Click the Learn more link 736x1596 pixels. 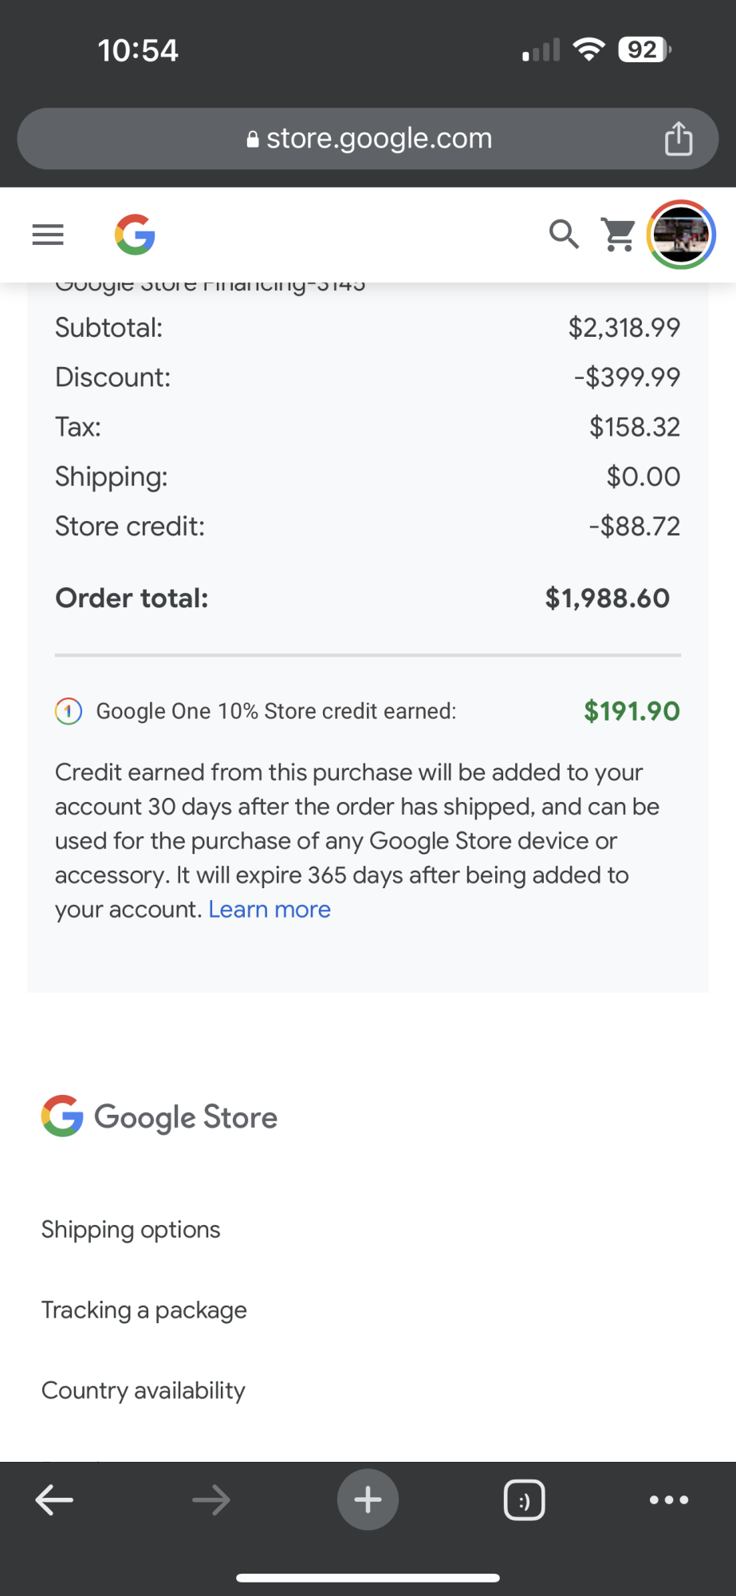270,910
